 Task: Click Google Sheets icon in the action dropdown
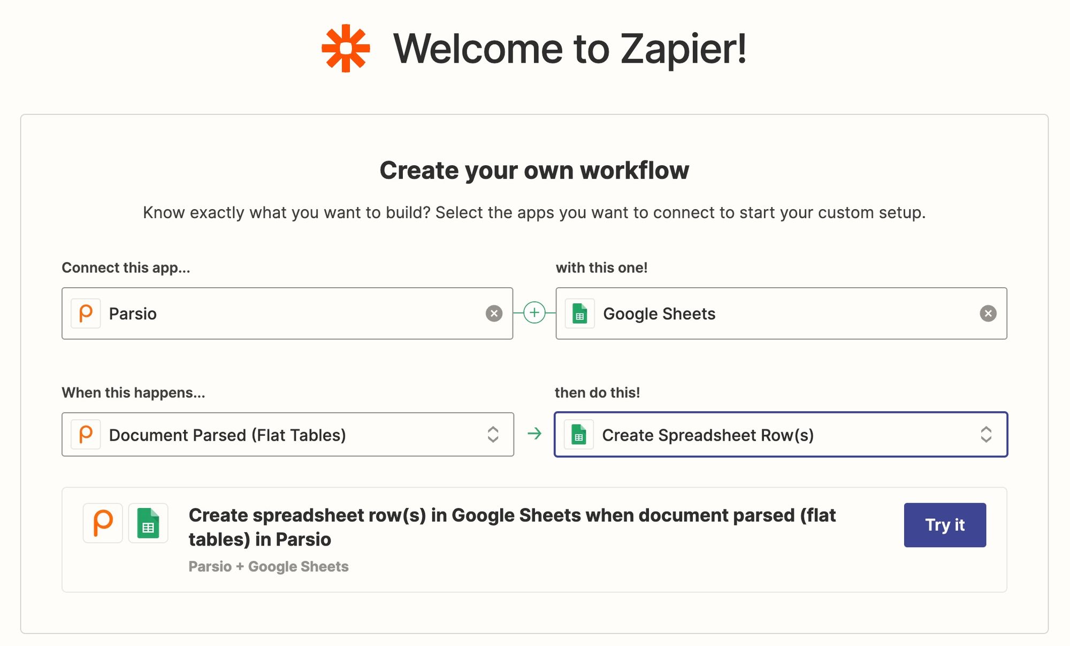click(579, 434)
